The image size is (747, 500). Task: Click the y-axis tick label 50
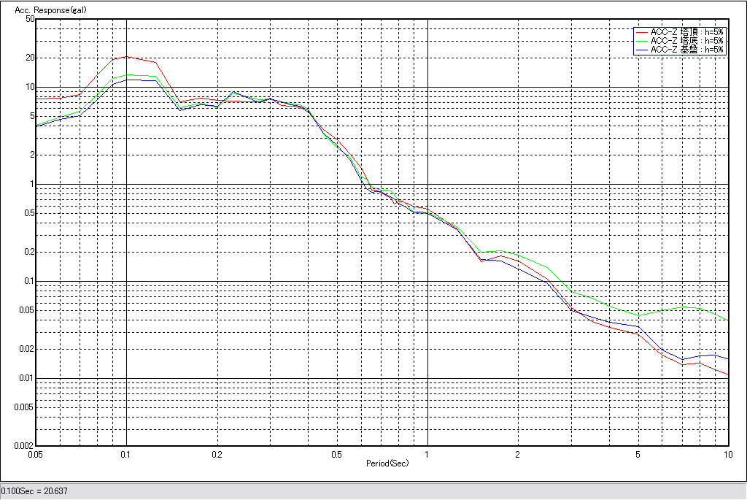click(x=30, y=19)
